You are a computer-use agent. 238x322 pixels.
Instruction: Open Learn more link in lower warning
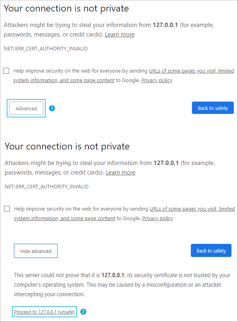click(120, 172)
